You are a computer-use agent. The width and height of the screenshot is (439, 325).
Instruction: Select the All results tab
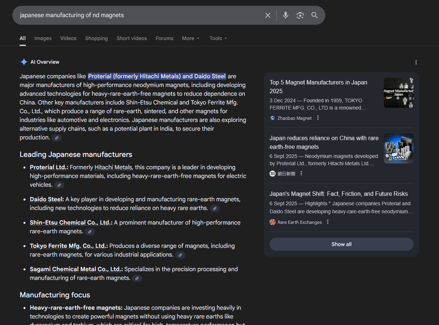[x=23, y=38]
